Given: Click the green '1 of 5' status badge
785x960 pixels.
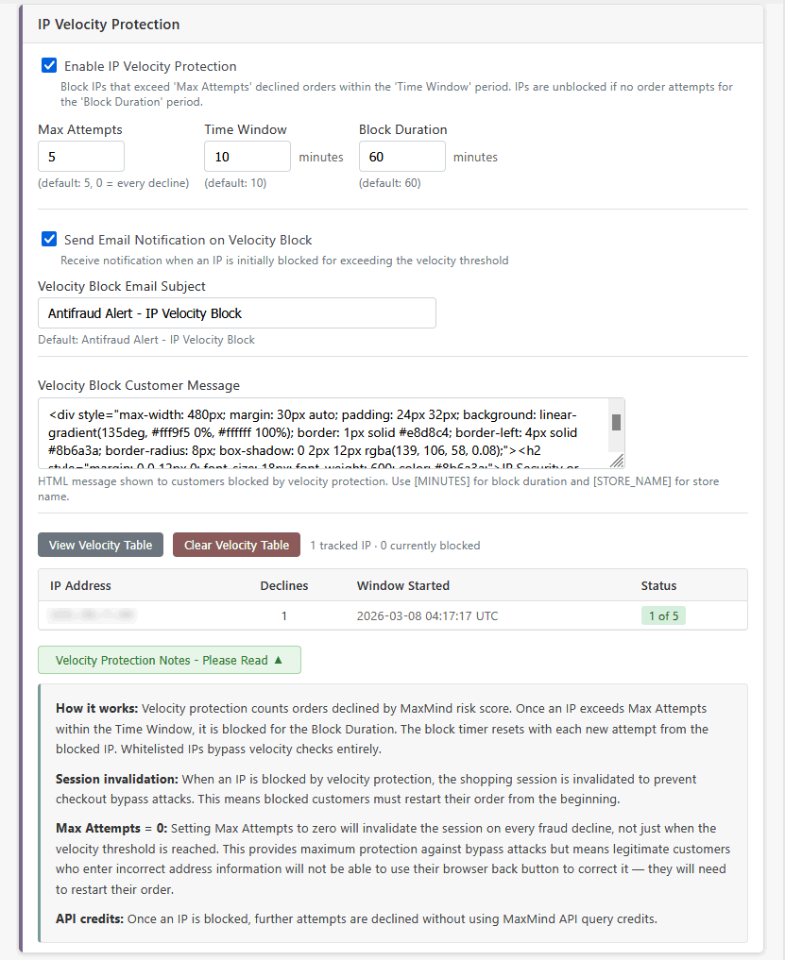Looking at the screenshot, I should point(662,615).
